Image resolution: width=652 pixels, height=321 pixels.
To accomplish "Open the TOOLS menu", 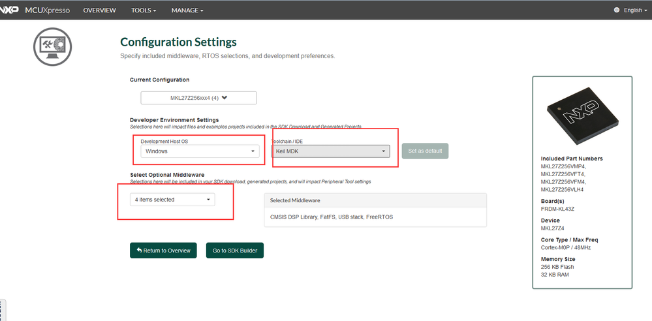I will (144, 10).
